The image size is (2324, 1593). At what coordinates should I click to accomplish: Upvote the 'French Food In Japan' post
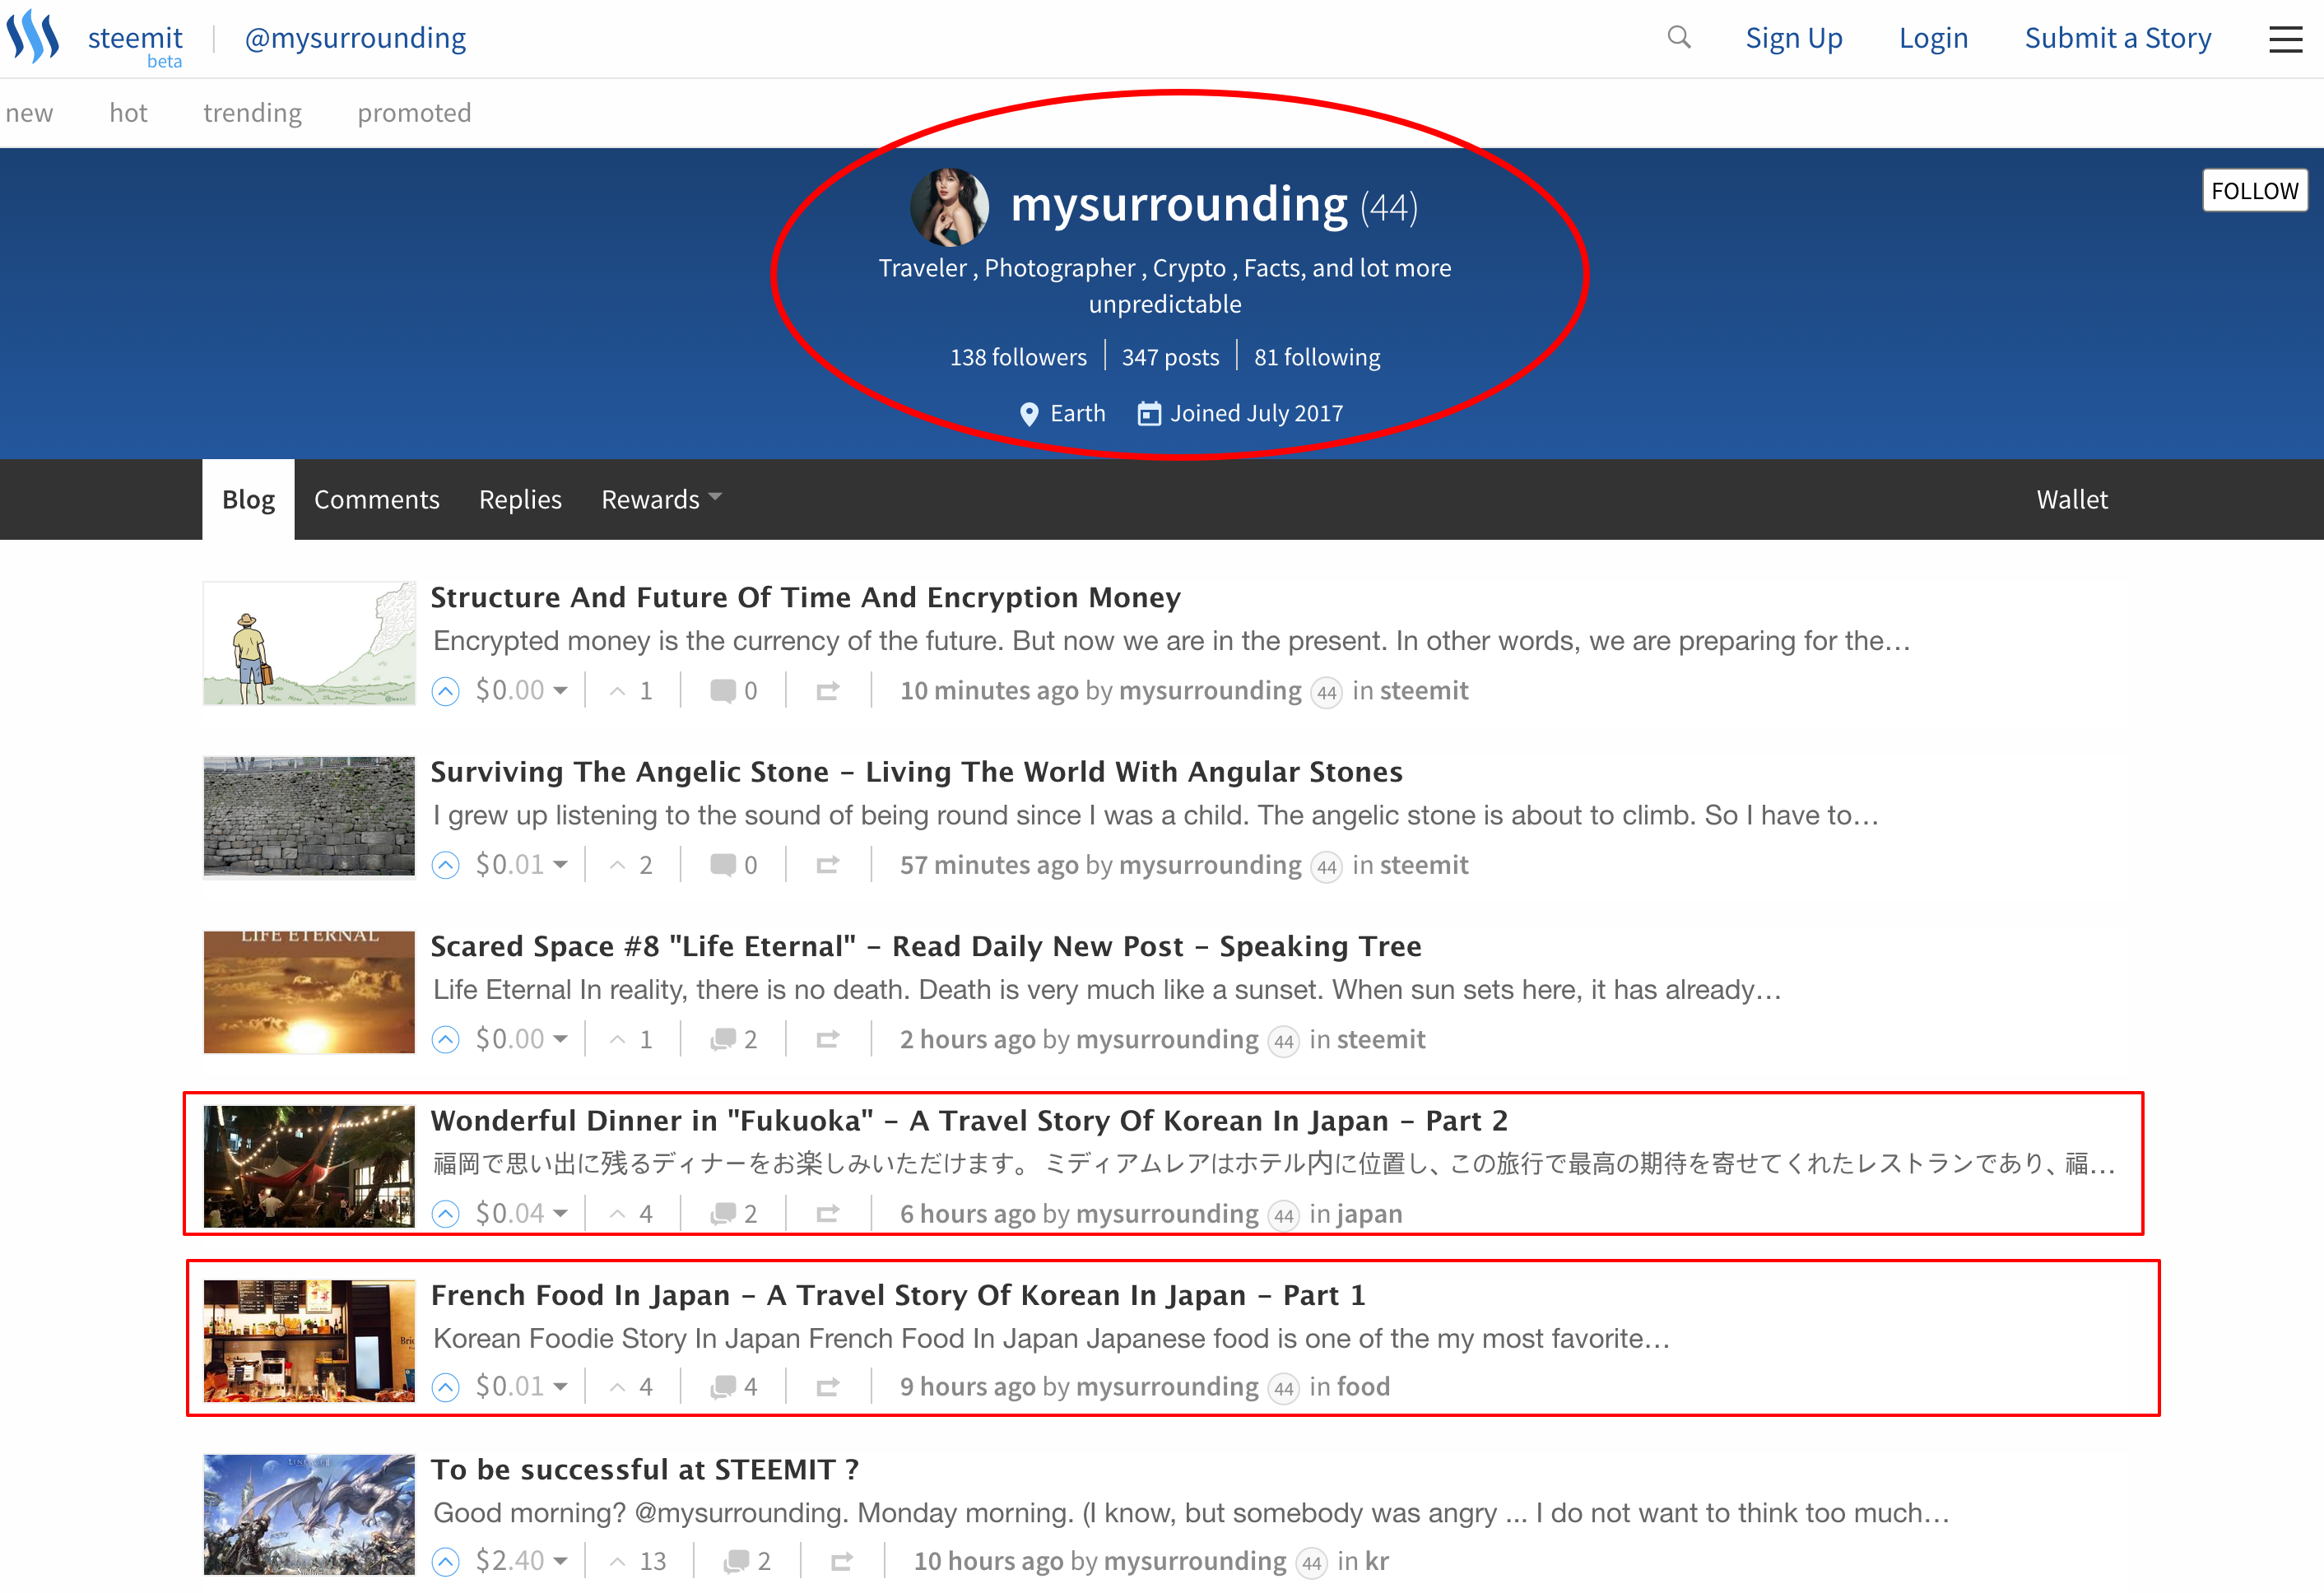pyautogui.click(x=445, y=1387)
